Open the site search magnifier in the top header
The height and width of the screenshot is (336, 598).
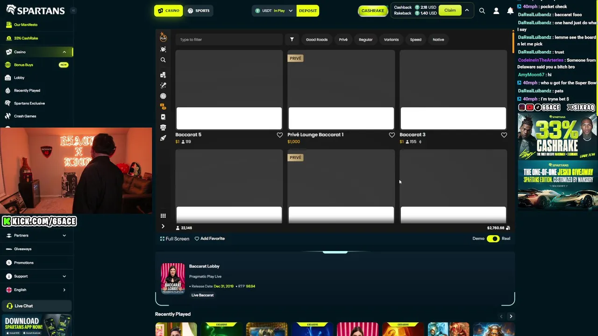(x=482, y=11)
